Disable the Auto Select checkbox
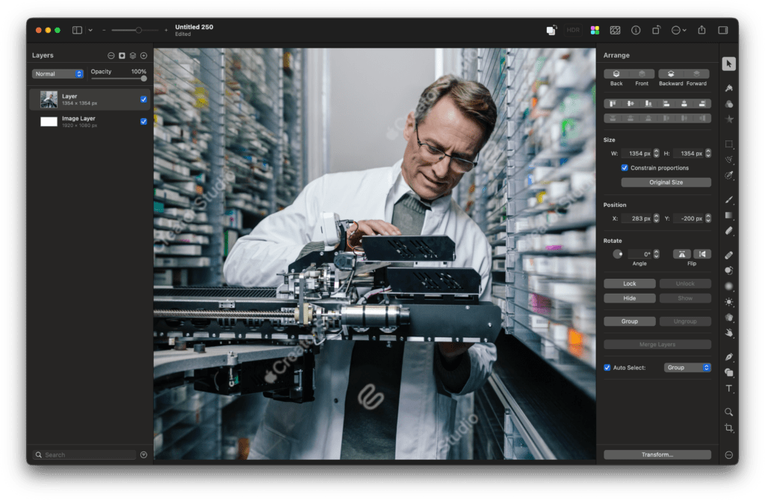This screenshot has height=500, width=765. (x=607, y=367)
